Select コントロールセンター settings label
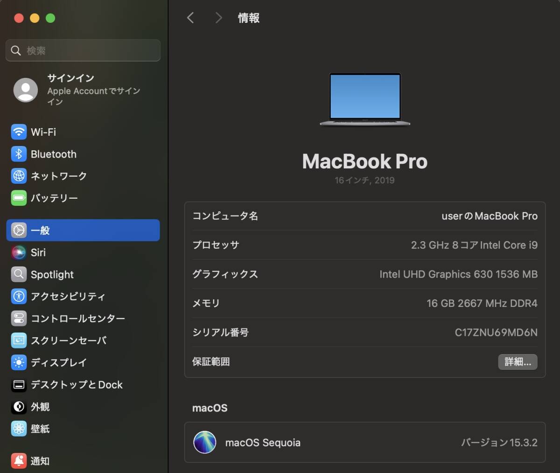 78,318
